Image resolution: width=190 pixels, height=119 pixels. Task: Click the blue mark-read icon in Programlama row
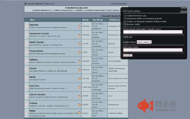(x=80, y=51)
